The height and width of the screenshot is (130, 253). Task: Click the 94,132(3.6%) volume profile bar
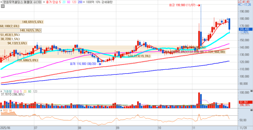(14, 43)
